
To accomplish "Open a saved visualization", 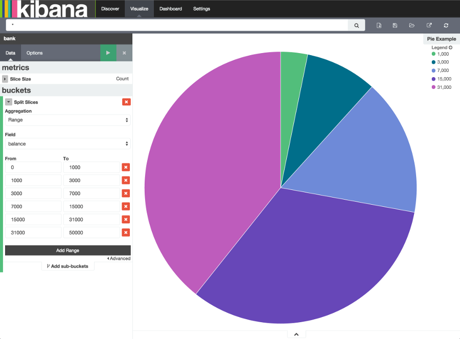I will 411,25.
